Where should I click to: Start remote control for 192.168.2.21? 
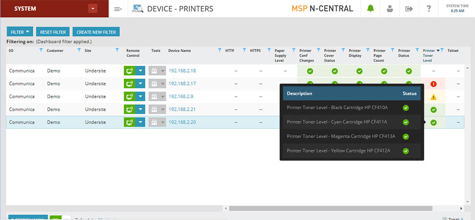point(129,109)
